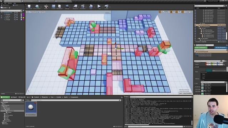The image size is (228, 128).
Task: Click the Save Current toolbar icon
Action: point(29,6)
